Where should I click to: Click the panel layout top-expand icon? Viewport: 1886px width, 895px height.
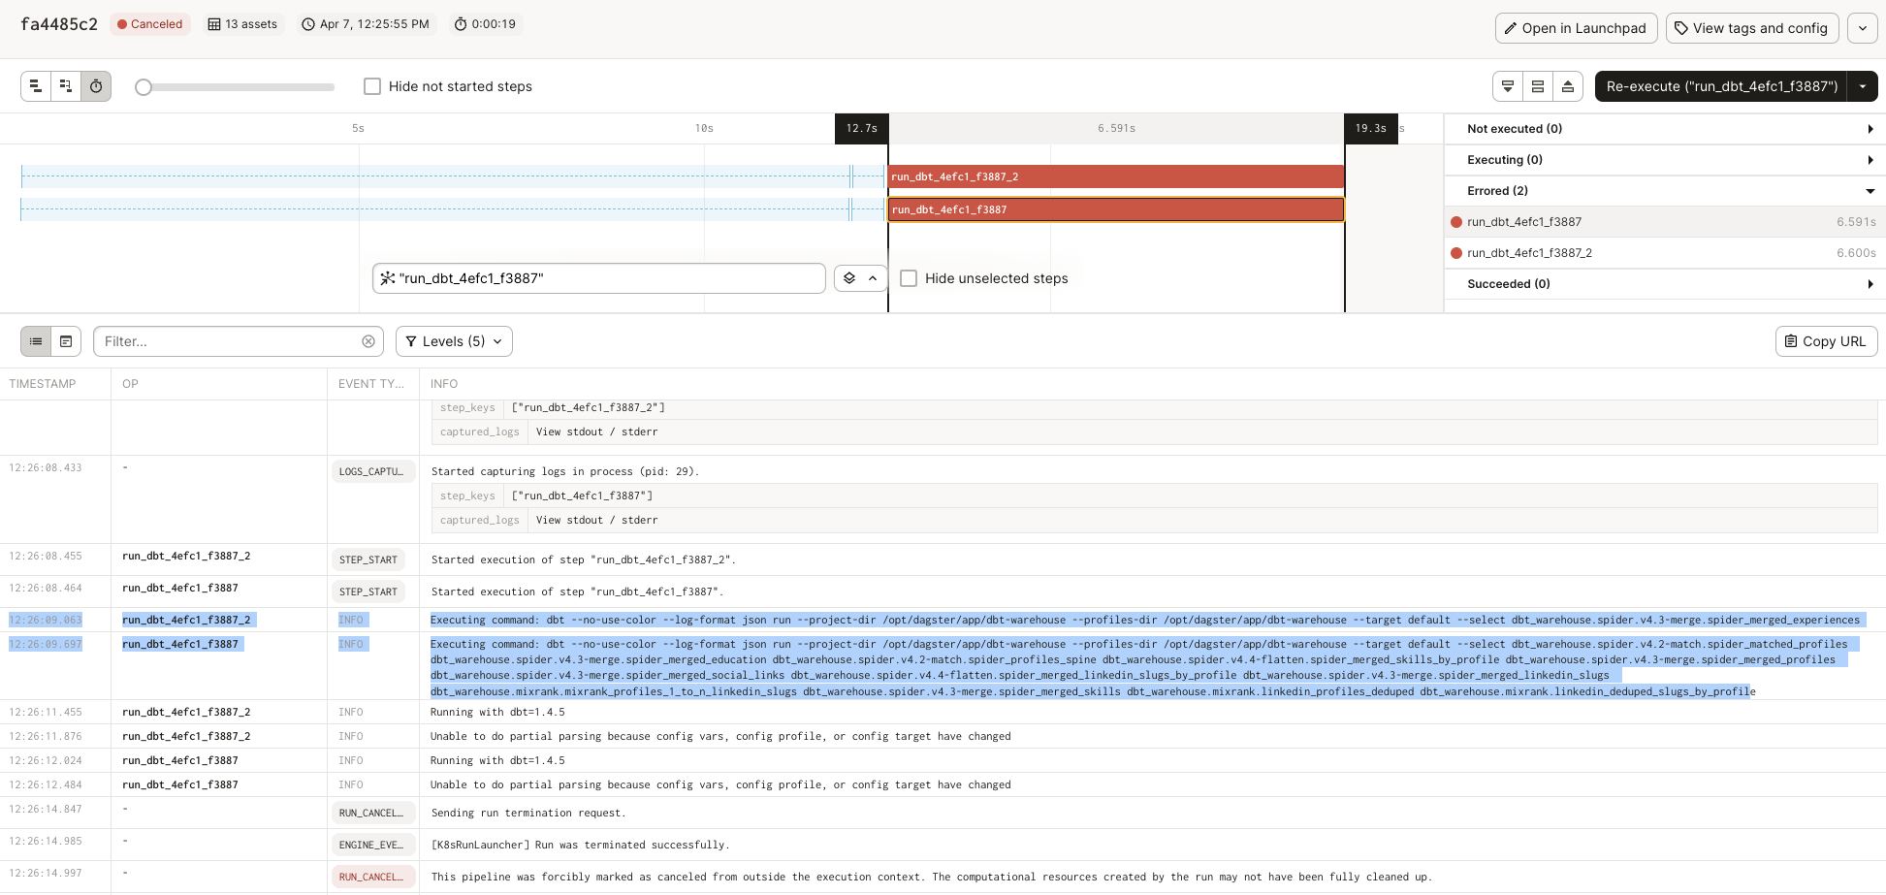[x=1568, y=86]
